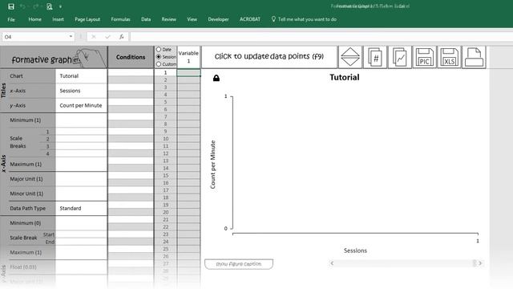Click the chart scrollbar left arrow
The height and width of the screenshot is (289, 513).
332,263
